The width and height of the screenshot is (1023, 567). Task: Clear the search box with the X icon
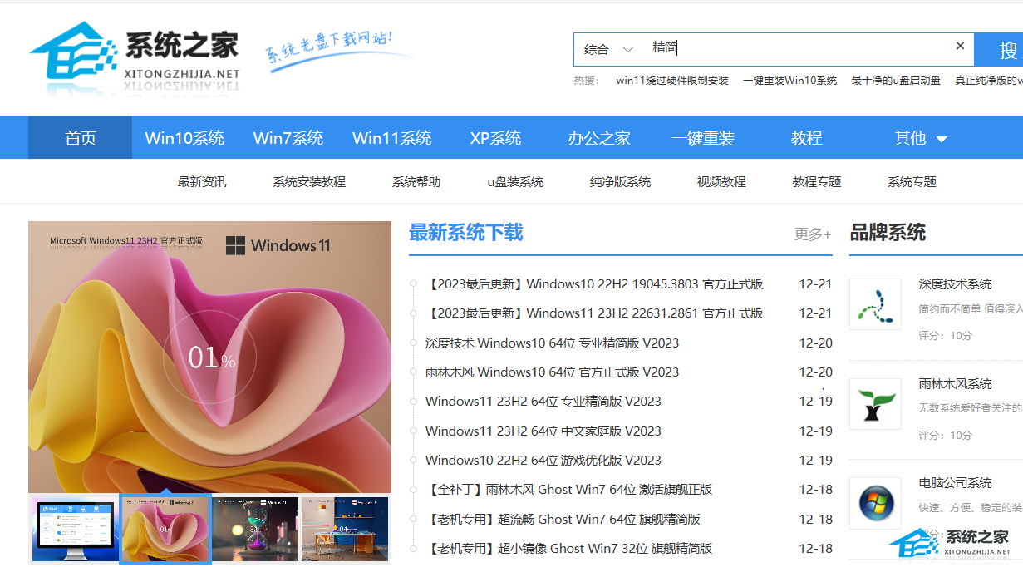[960, 47]
